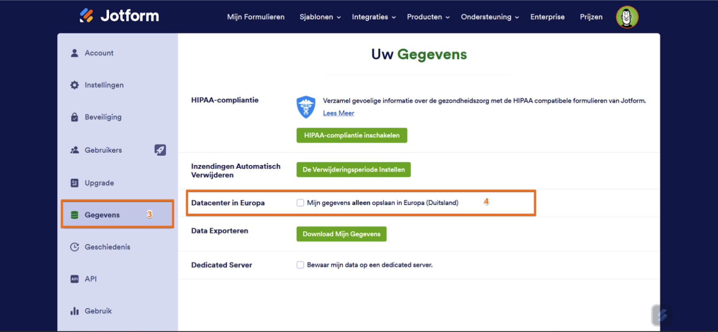718x332 pixels.
Task: Follow the Lees Meer link
Action: click(x=338, y=113)
